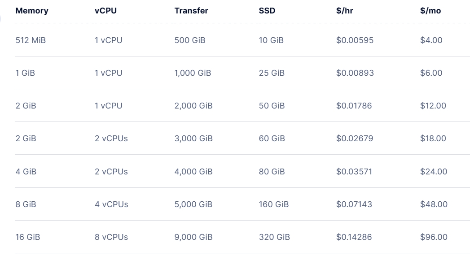Viewport: 470px width, 256px height.
Task: Click the SSD column header
Action: (x=267, y=11)
